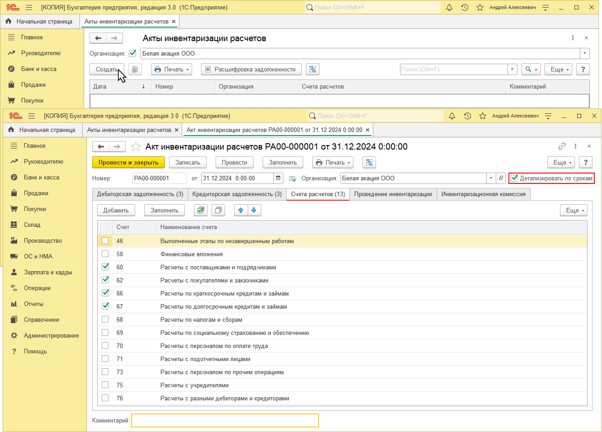
Task: Expand the organization dropdown in the act form
Action: pyautogui.click(x=491, y=178)
